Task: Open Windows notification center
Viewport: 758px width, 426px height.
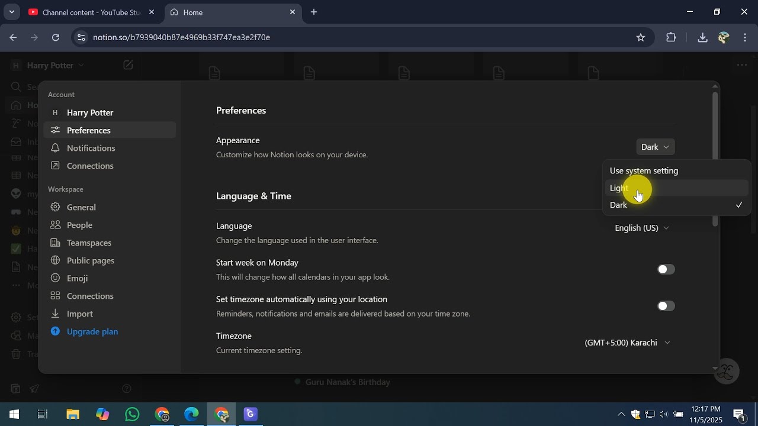Action: pos(739,414)
